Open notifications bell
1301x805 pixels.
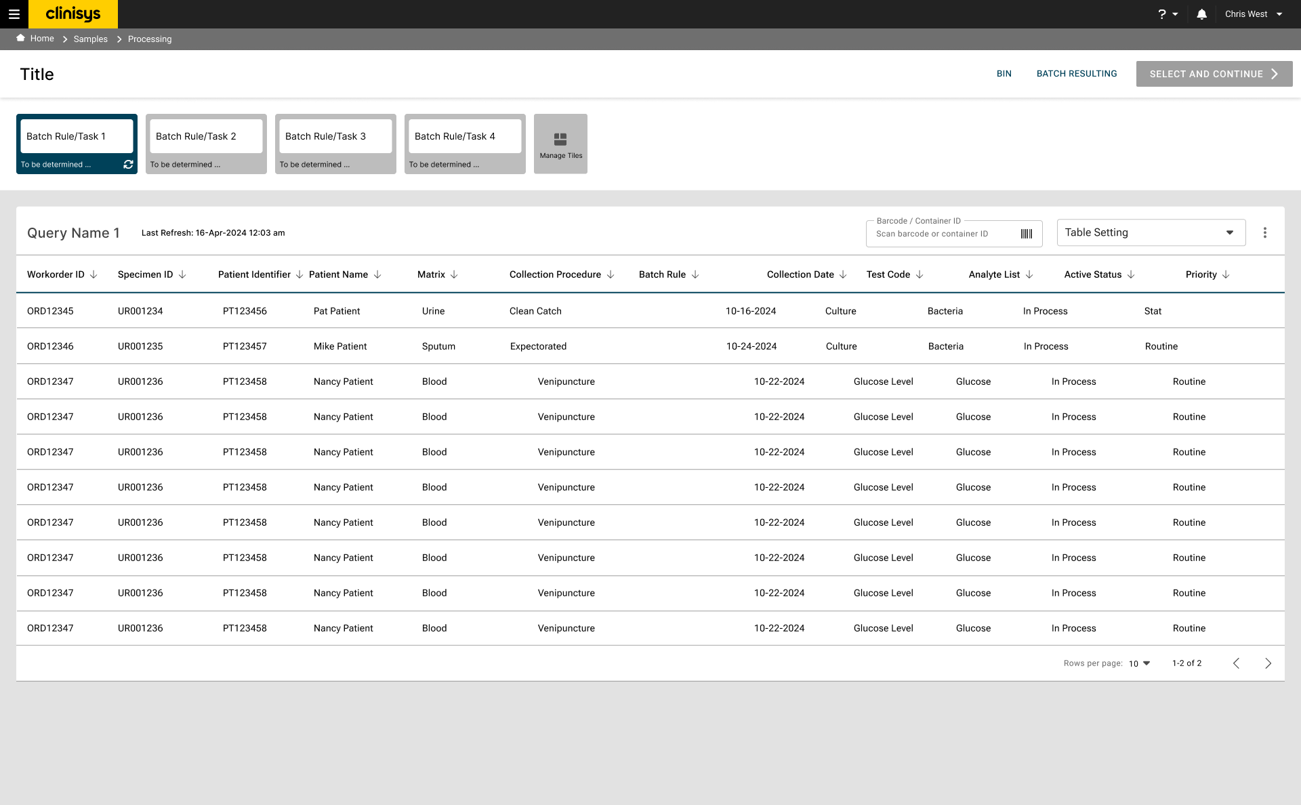point(1201,14)
